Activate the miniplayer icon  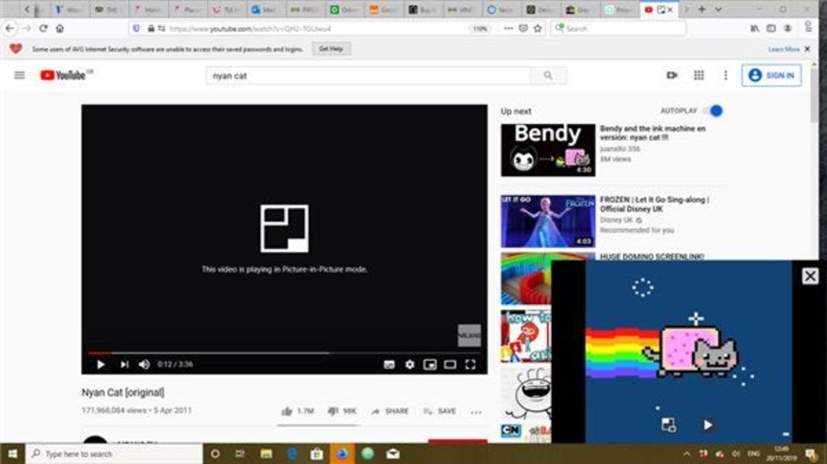pyautogui.click(x=429, y=363)
